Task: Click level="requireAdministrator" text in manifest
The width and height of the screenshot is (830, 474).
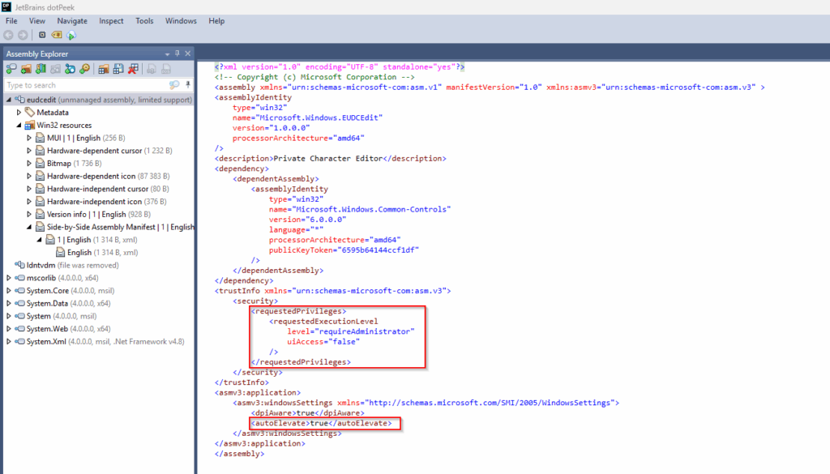Action: point(351,331)
